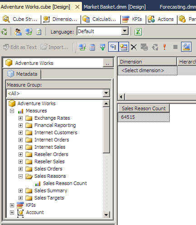Expand the KPIs tree node
Viewport: 196px width, 225px height.
point(12,205)
